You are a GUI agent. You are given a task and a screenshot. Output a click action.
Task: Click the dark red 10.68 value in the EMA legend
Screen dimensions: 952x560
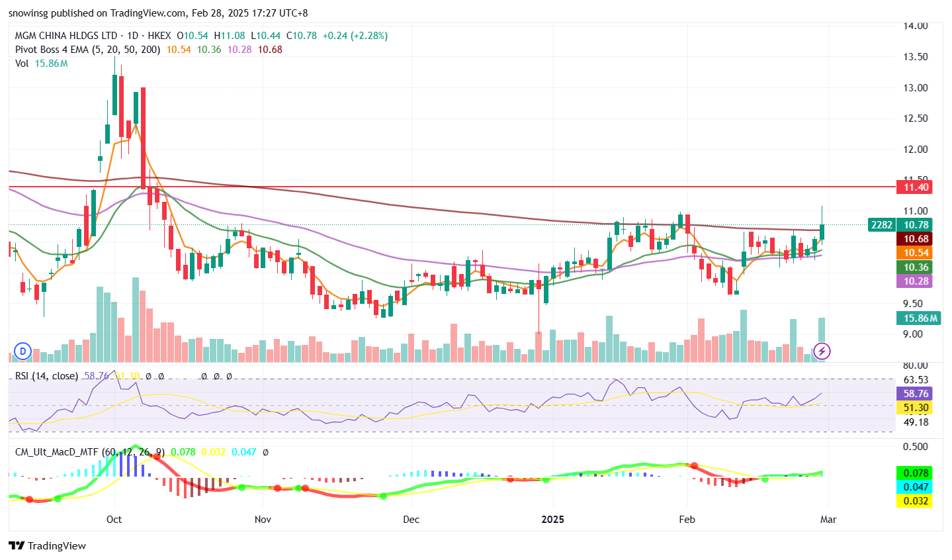270,50
